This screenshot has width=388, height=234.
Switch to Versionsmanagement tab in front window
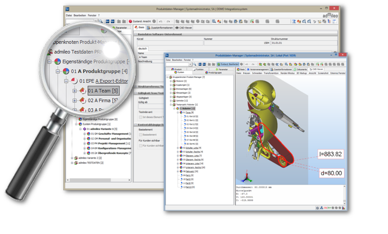click(x=257, y=69)
